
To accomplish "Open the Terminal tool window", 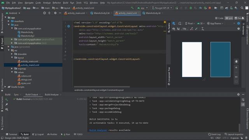I will click(x=11, y=134).
